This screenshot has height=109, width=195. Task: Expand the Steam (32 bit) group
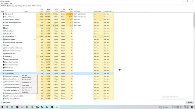pyautogui.click(x=1, y=68)
